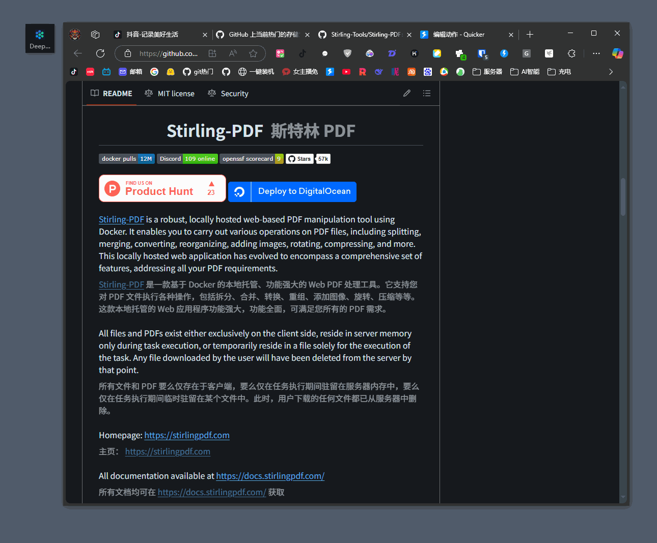Screen dimensions: 657x543
Task: Click the page vertical scrollbar thumb
Action: point(623,197)
